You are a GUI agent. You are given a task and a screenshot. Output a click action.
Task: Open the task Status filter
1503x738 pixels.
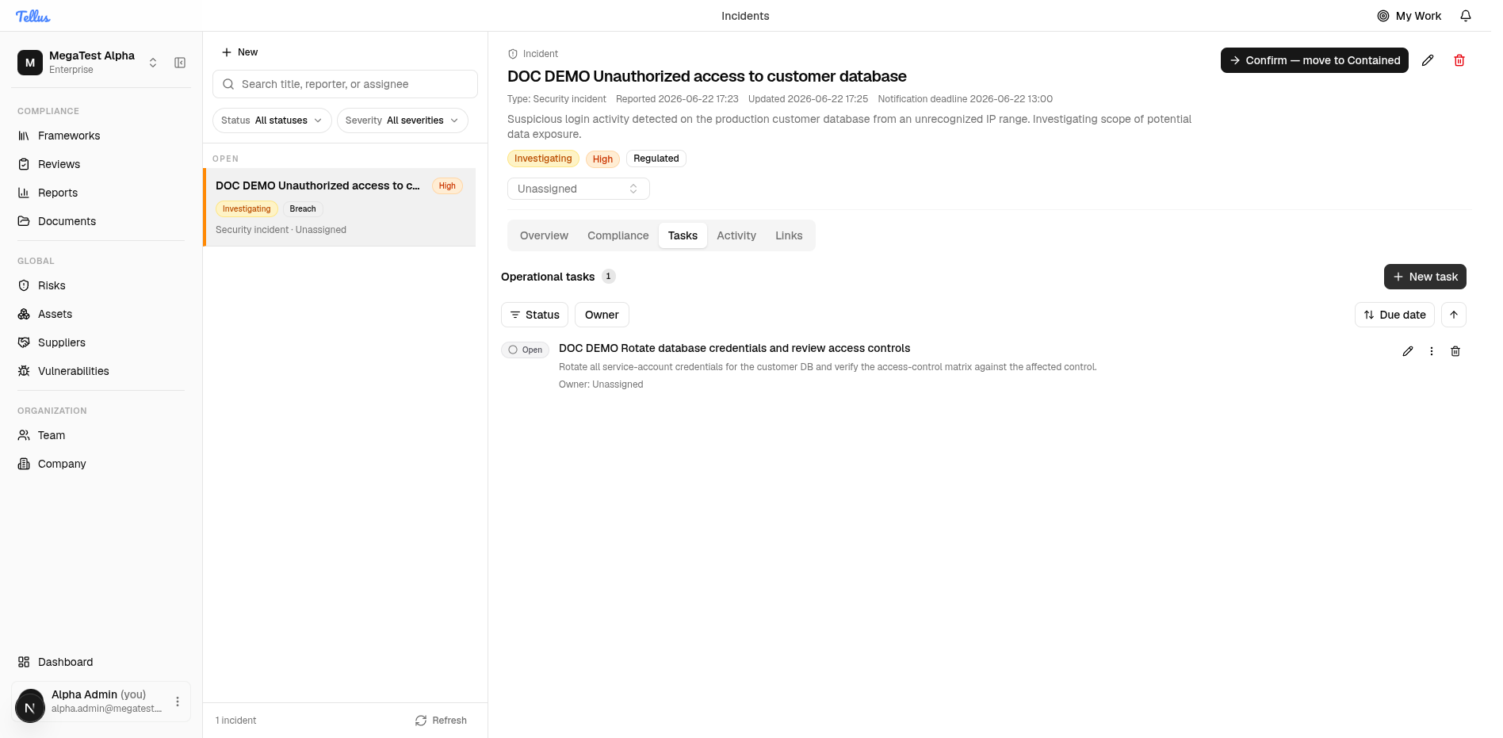coord(534,315)
